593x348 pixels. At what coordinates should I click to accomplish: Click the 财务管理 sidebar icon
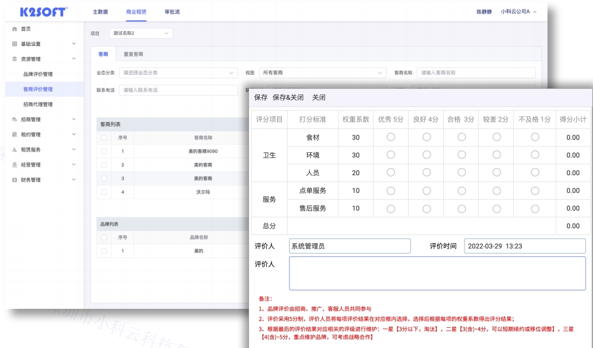point(14,180)
